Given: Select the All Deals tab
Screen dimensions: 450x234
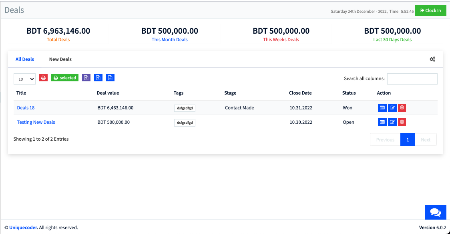Looking at the screenshot, I should click(25, 59).
